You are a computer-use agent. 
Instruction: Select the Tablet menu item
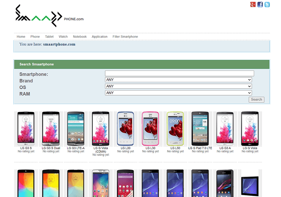click(49, 36)
